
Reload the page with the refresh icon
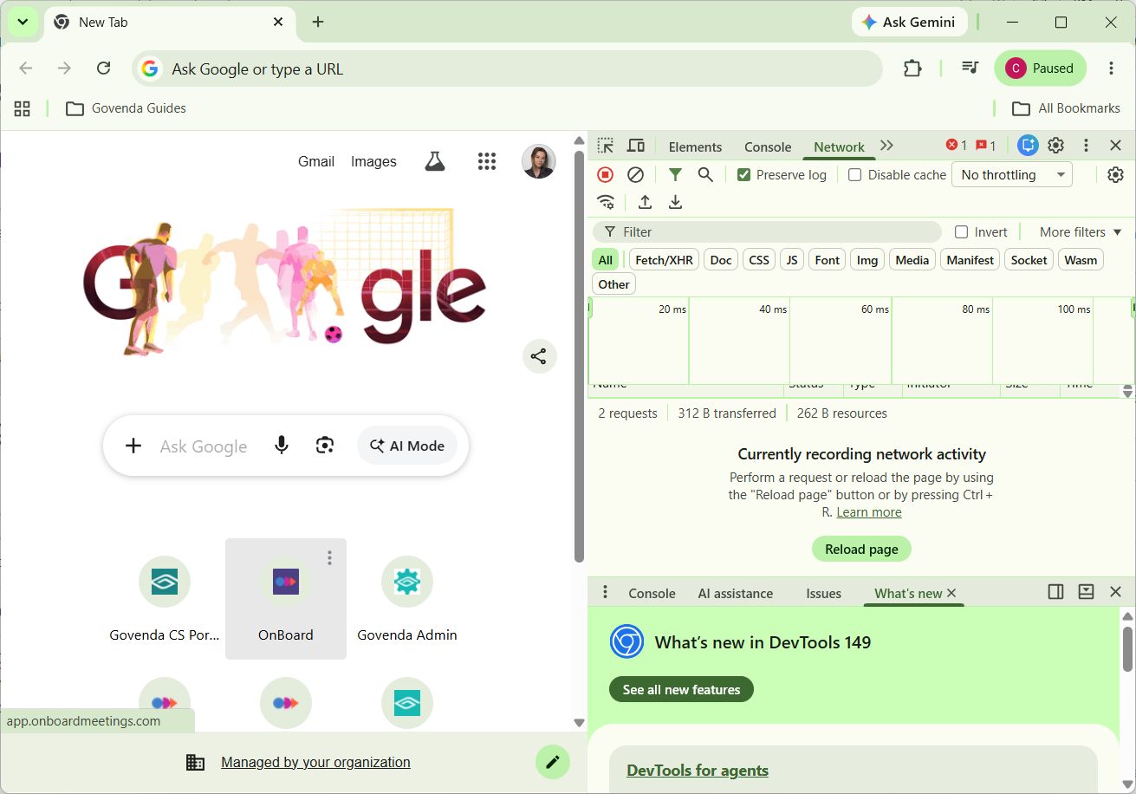[x=103, y=68]
